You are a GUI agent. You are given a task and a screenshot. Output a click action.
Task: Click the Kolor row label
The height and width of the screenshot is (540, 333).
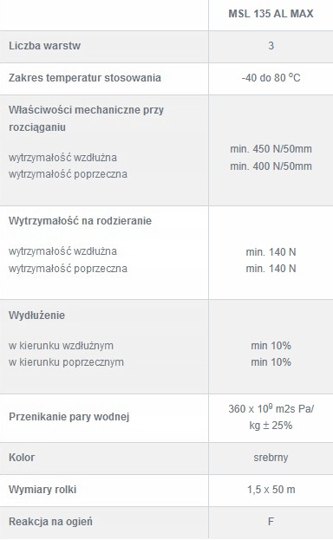point(22,458)
